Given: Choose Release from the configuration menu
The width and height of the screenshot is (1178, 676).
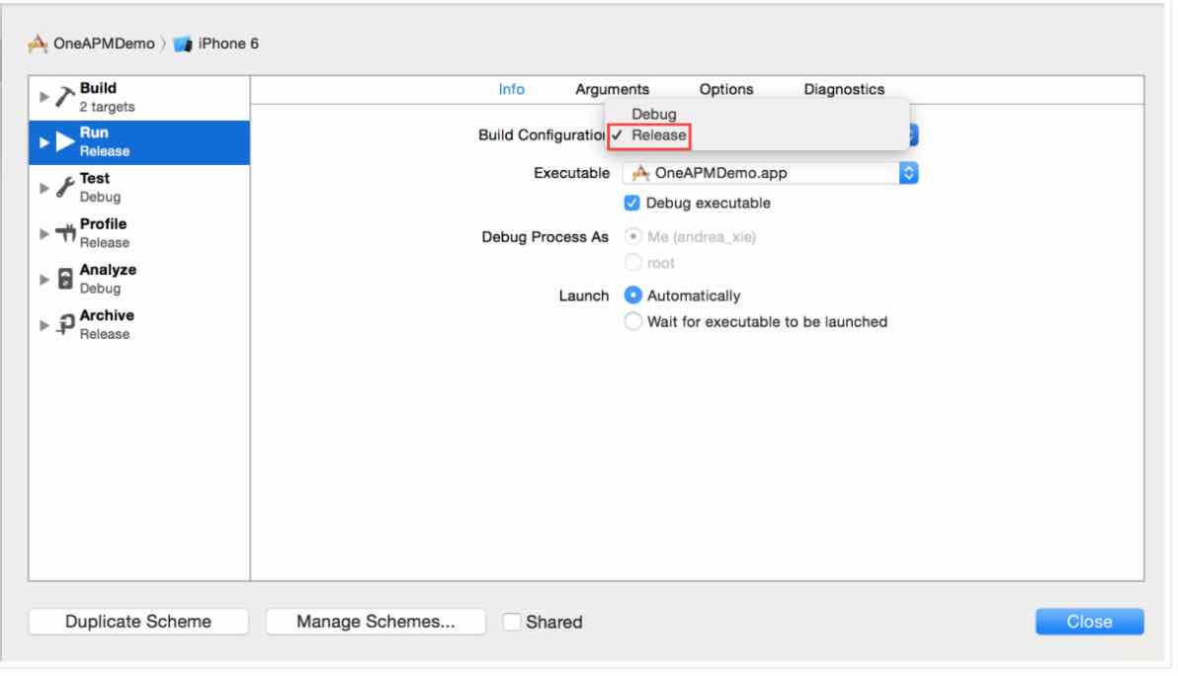Looking at the screenshot, I should tap(658, 135).
